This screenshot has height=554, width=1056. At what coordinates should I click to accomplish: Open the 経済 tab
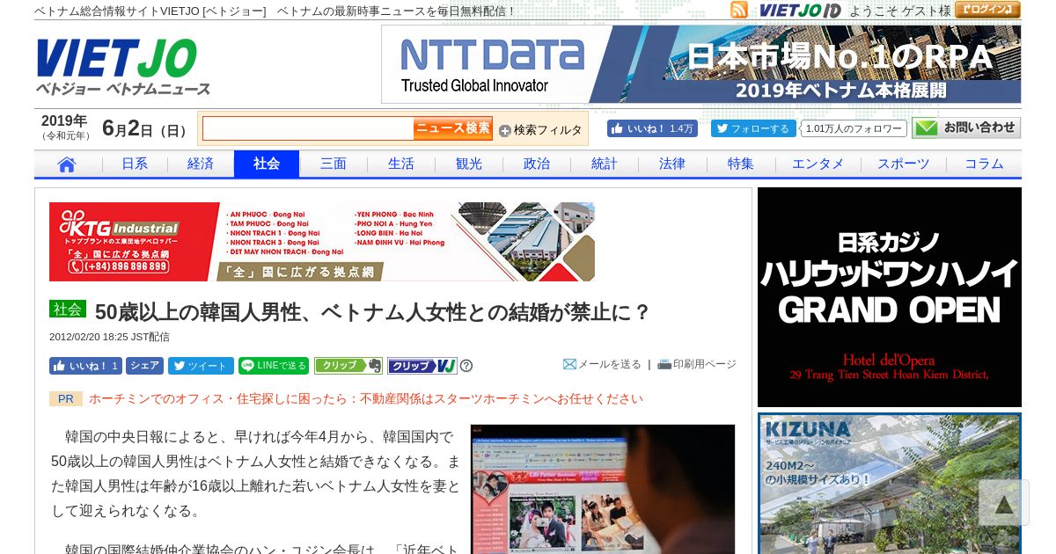201,164
